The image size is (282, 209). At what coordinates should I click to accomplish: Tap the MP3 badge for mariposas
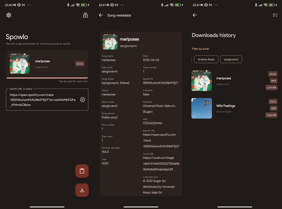(274, 81)
